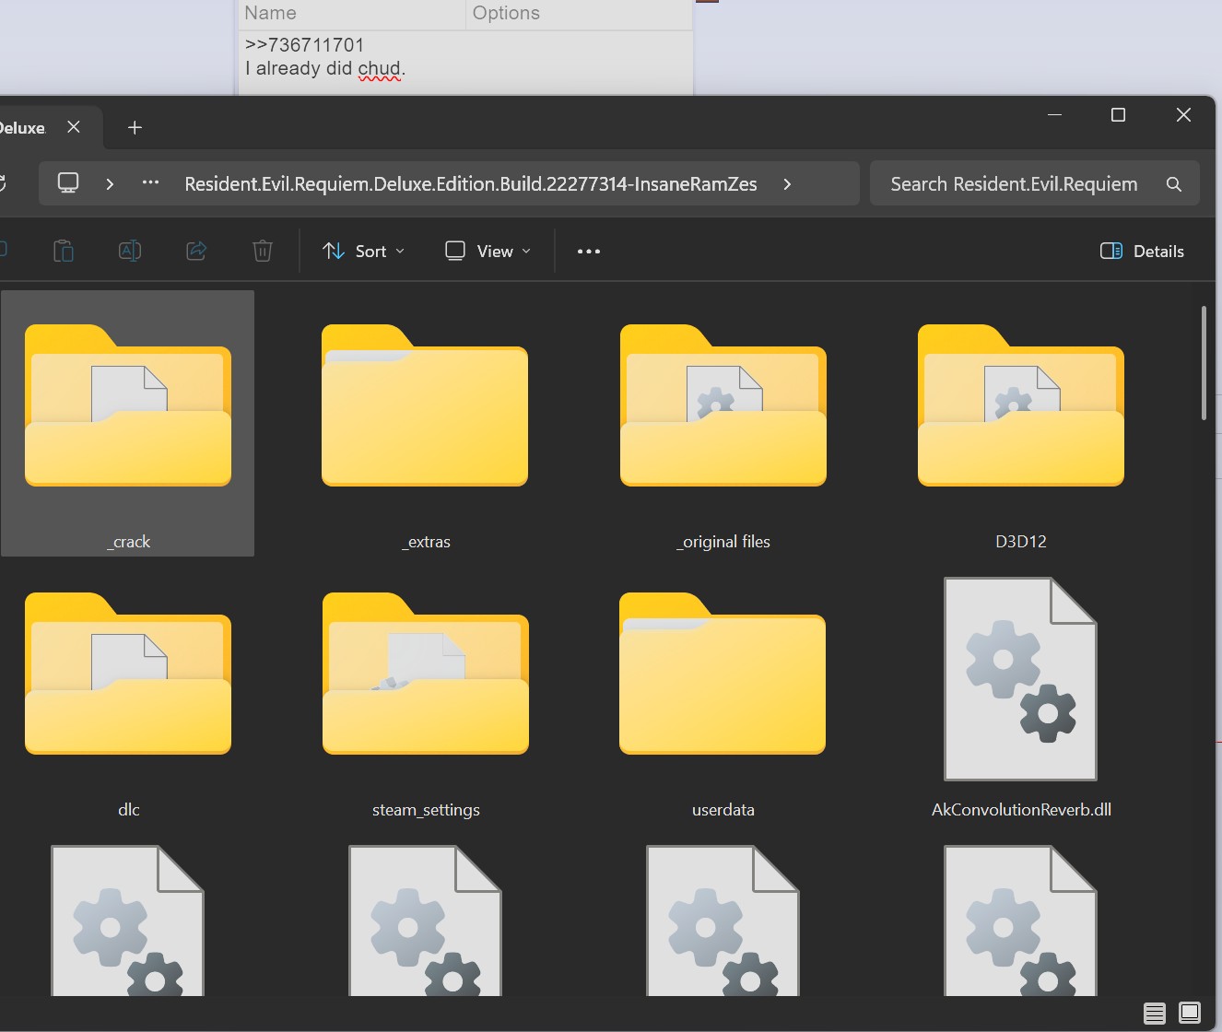
Task: Click the Rename toolbar icon
Action: 130,251
